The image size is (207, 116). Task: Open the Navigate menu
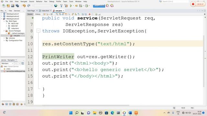click(24, 1)
